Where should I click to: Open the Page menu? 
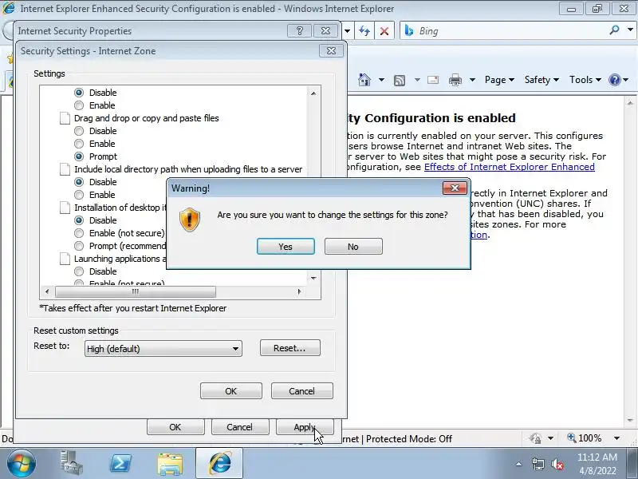point(499,80)
